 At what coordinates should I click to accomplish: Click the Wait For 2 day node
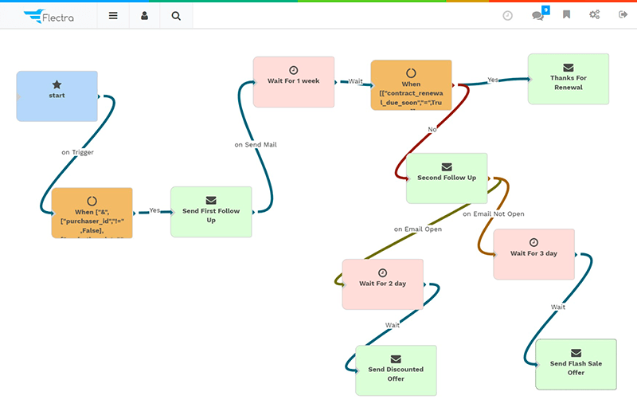point(382,284)
